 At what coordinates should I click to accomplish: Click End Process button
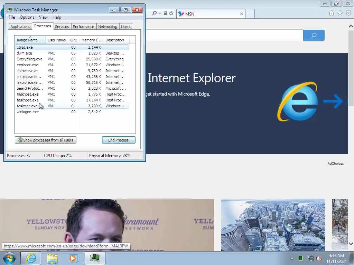[x=119, y=140]
